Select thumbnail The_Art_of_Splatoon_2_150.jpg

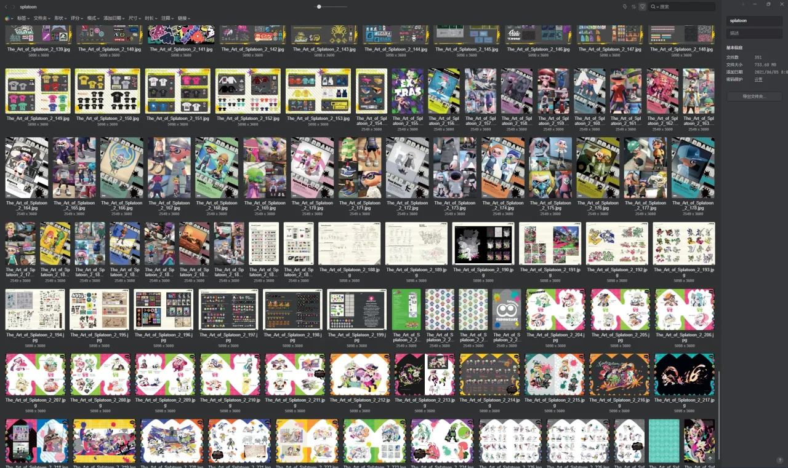(x=108, y=91)
